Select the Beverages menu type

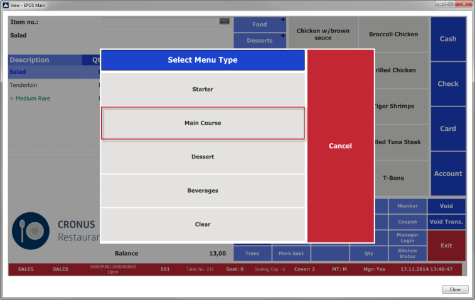tap(203, 190)
